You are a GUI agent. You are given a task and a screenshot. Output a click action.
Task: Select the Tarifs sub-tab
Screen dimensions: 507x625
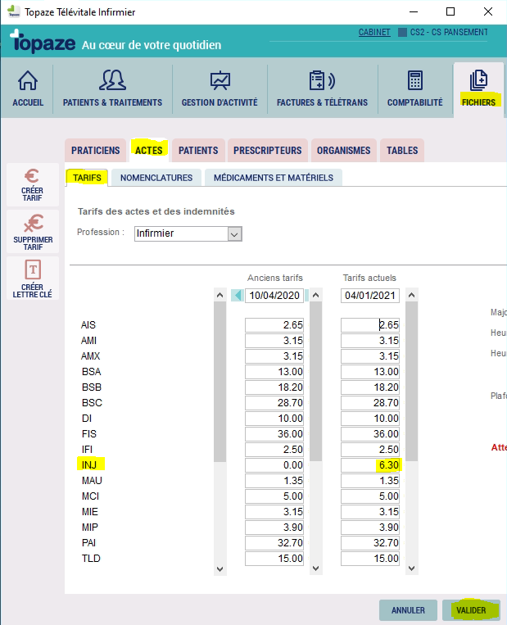87,178
